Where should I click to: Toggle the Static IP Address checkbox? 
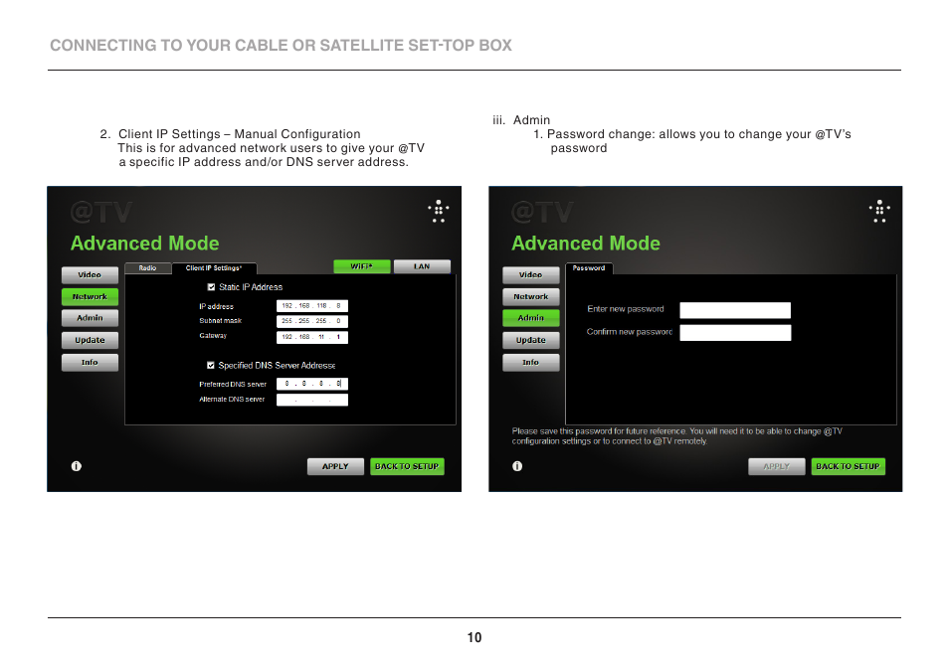coord(211,287)
